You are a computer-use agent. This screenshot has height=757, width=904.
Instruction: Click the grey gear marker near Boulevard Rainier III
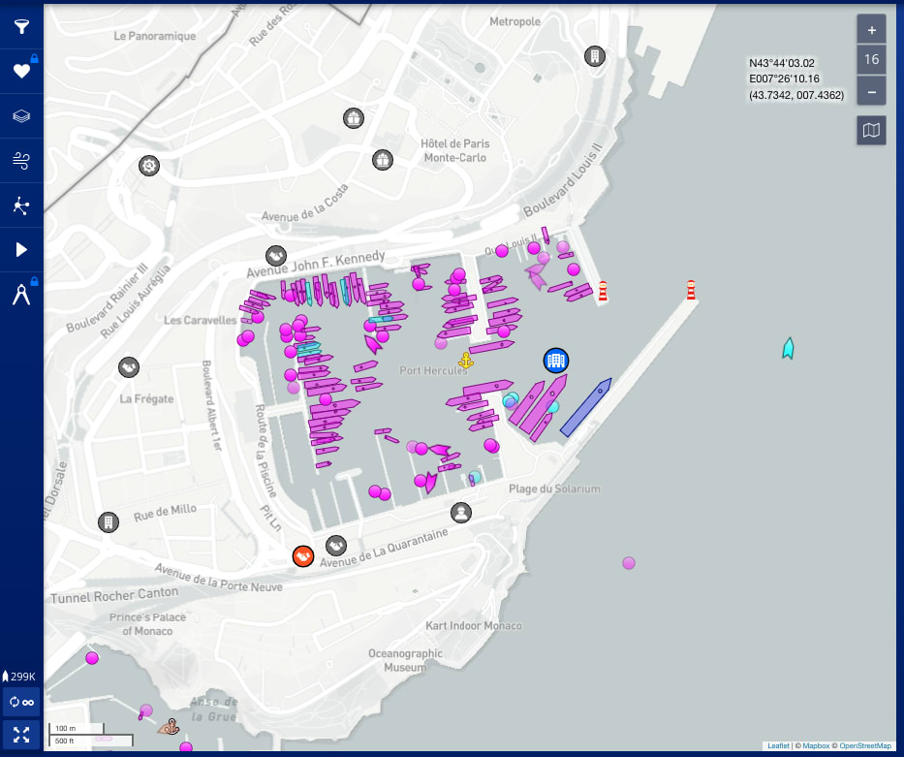point(149,166)
